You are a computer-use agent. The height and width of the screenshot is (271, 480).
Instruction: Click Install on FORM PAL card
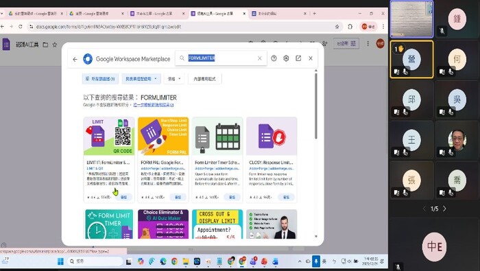178,197
